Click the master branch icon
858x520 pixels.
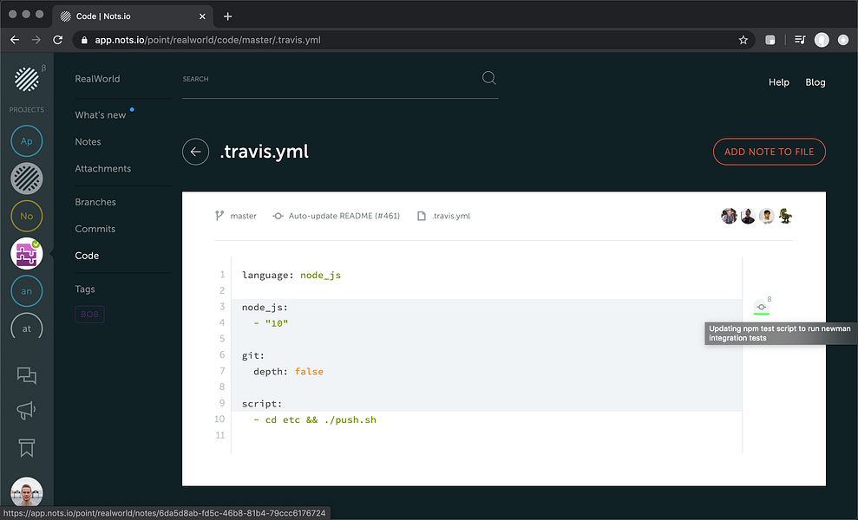(219, 216)
